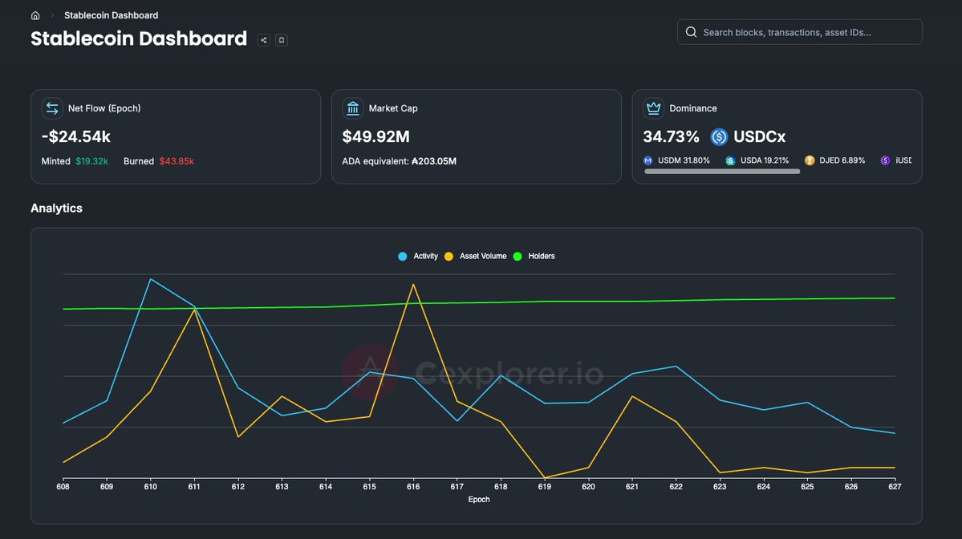Toggle the Holders series in legend

tap(534, 257)
